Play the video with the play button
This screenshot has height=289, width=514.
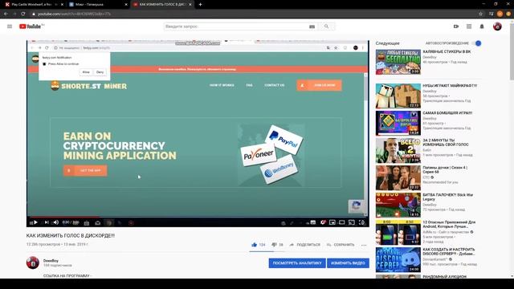(35, 222)
